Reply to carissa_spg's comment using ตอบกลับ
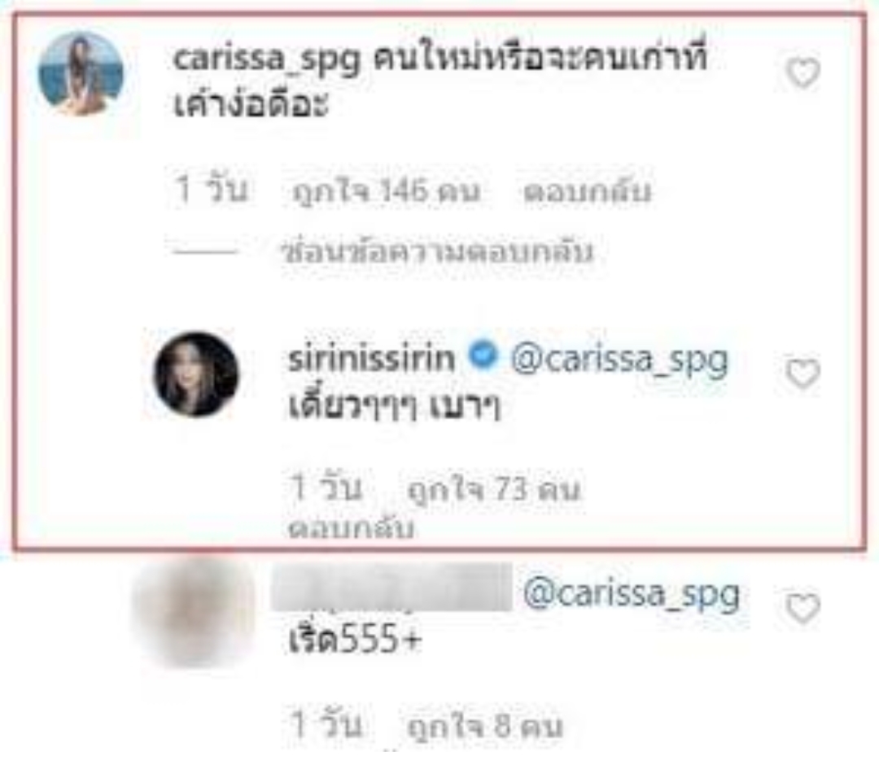 (x=587, y=192)
